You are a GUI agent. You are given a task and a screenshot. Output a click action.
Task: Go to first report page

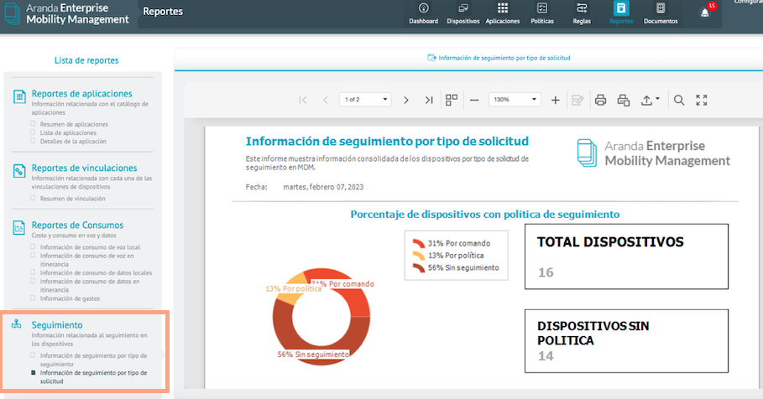pos(303,100)
